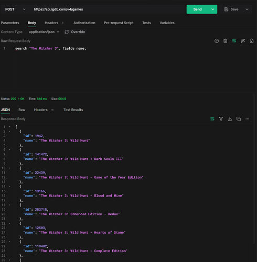
Task: Open the Raw response tab
Action: point(22,110)
